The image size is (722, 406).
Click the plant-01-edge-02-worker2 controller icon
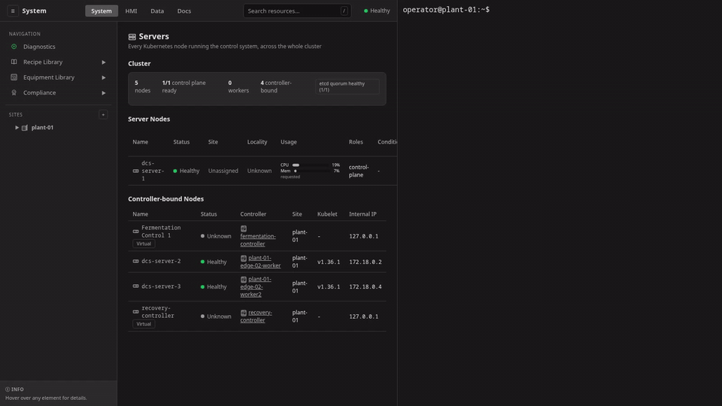pos(244,280)
